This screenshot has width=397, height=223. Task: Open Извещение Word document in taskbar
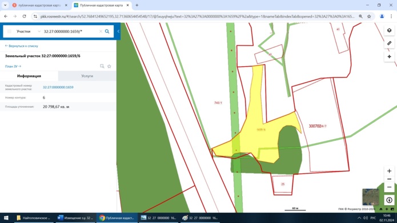coord(75,218)
